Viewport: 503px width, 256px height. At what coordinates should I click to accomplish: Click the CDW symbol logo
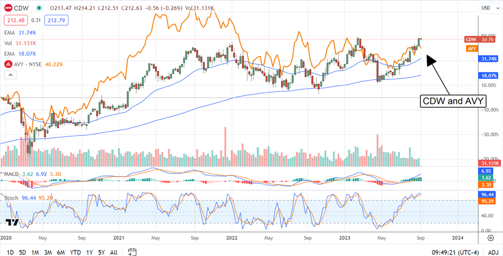coord(9,8)
